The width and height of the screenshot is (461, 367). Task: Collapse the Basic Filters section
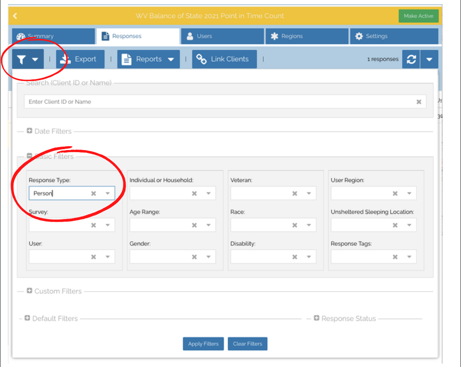[29, 156]
